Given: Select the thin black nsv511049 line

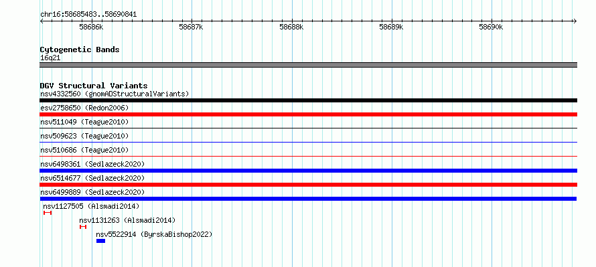Looking at the screenshot, I should [308, 128].
